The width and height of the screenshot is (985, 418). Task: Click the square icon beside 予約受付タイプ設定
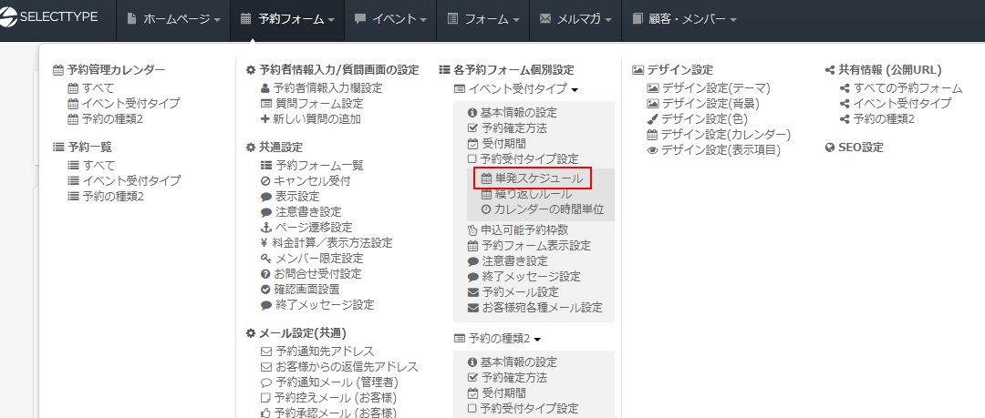472,159
